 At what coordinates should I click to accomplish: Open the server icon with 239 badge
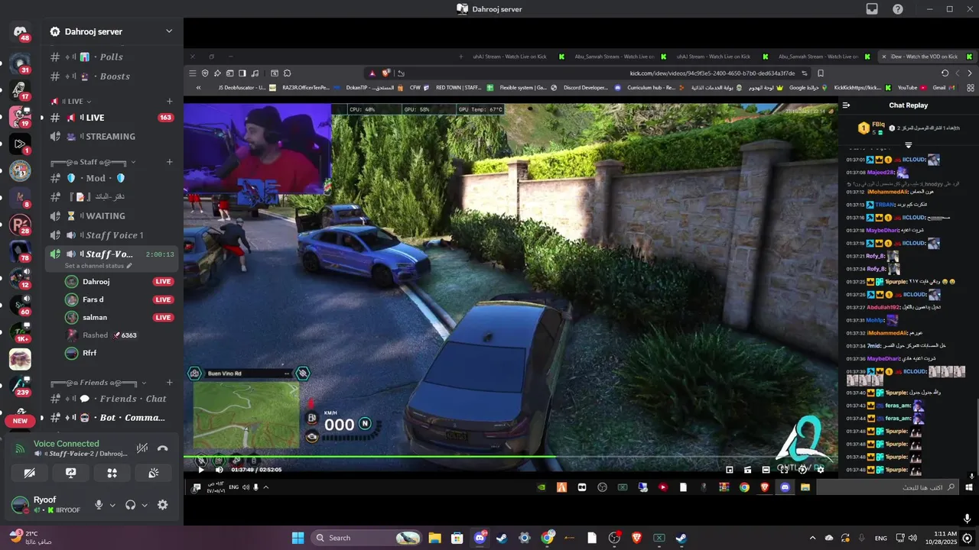(x=20, y=386)
